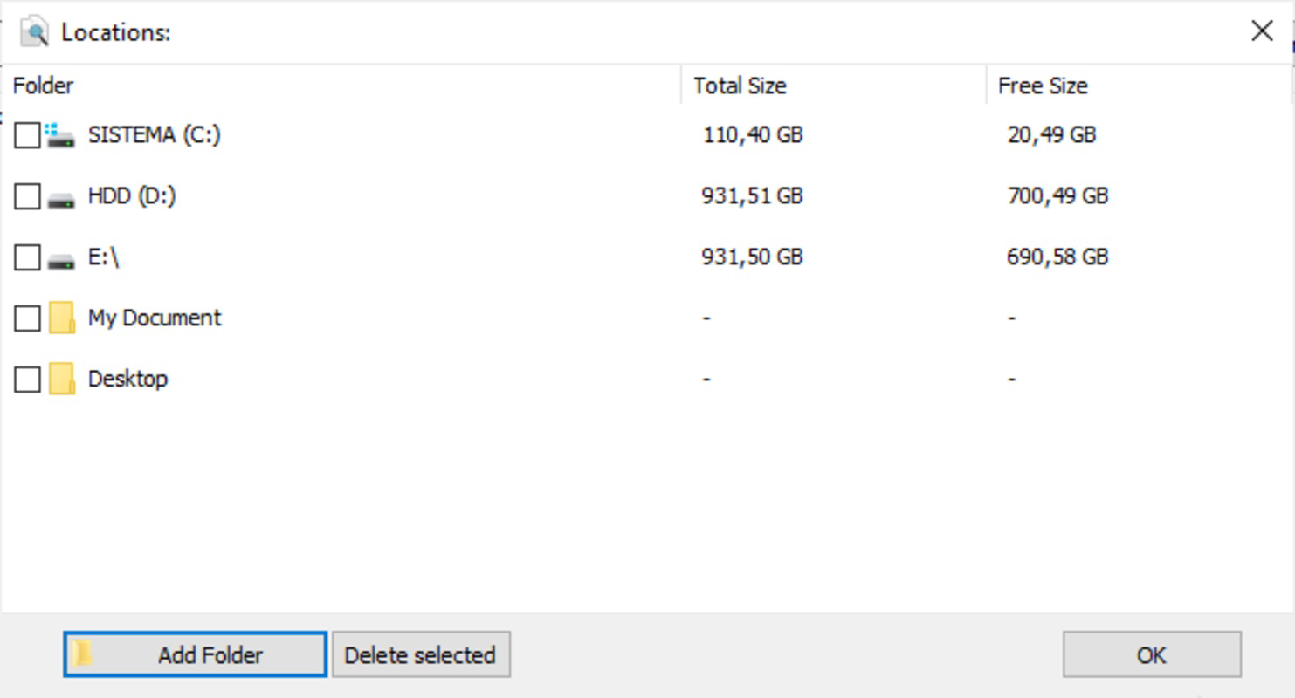The image size is (1295, 698).
Task: Click the Desktop folder icon
Action: coord(61,379)
